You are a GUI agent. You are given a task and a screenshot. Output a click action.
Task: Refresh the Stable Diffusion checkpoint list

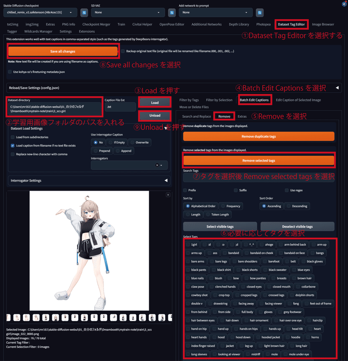(84, 13)
